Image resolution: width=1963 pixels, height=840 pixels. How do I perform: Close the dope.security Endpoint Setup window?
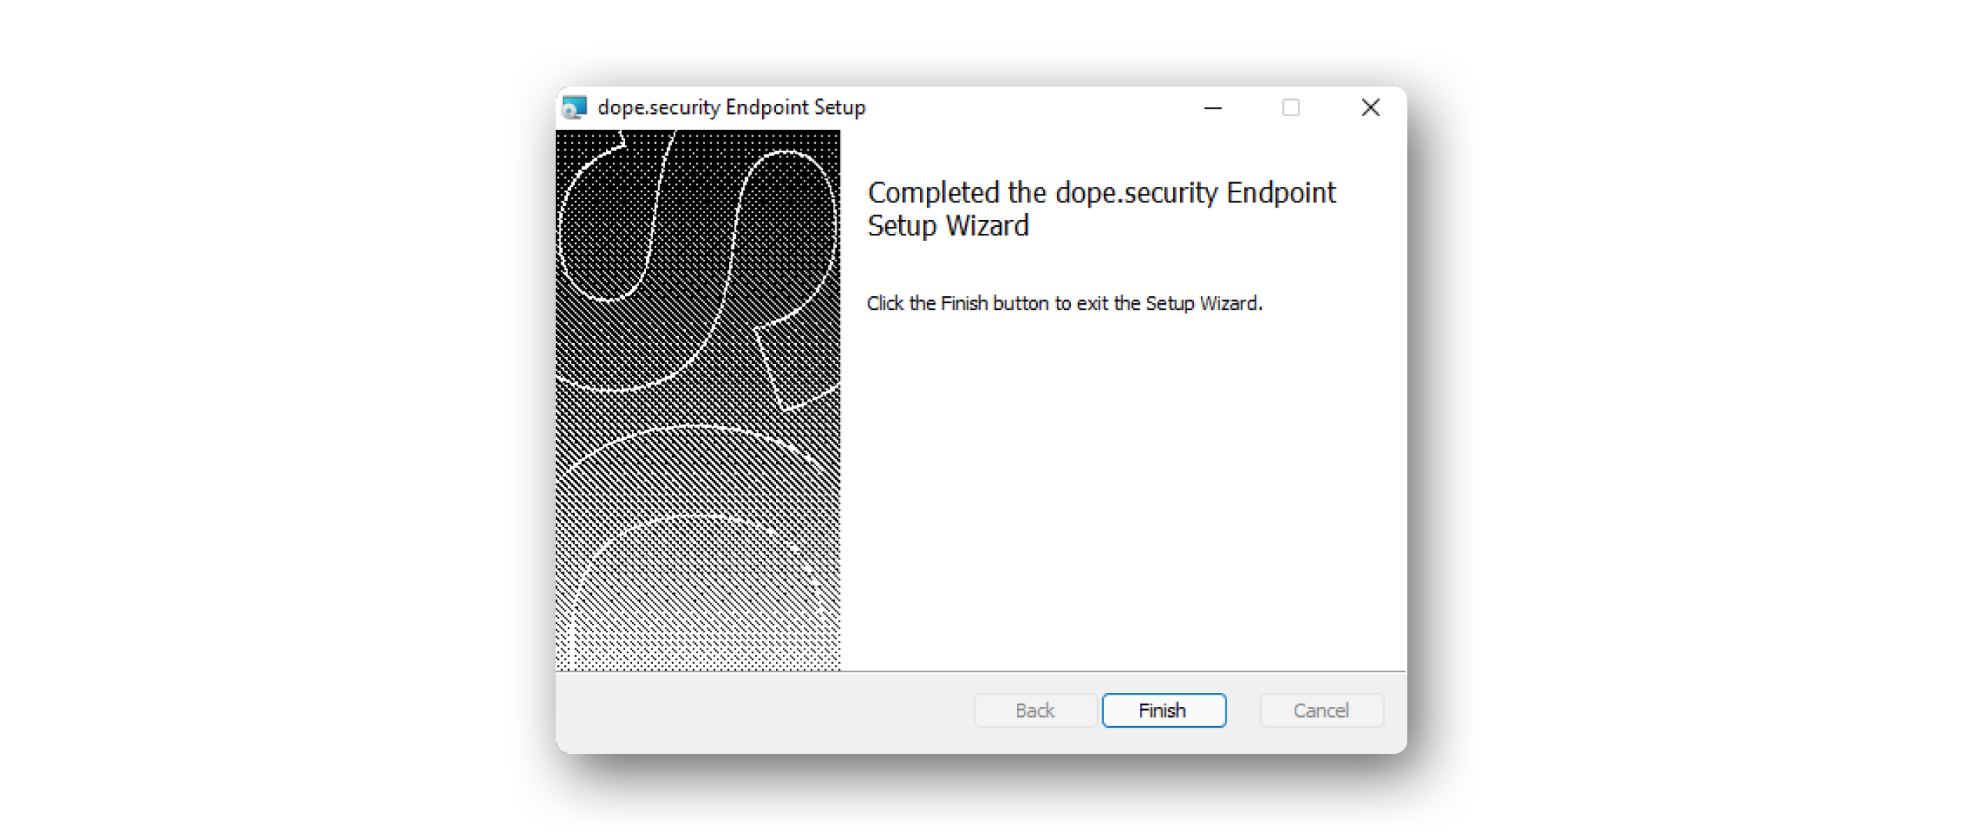1370,108
